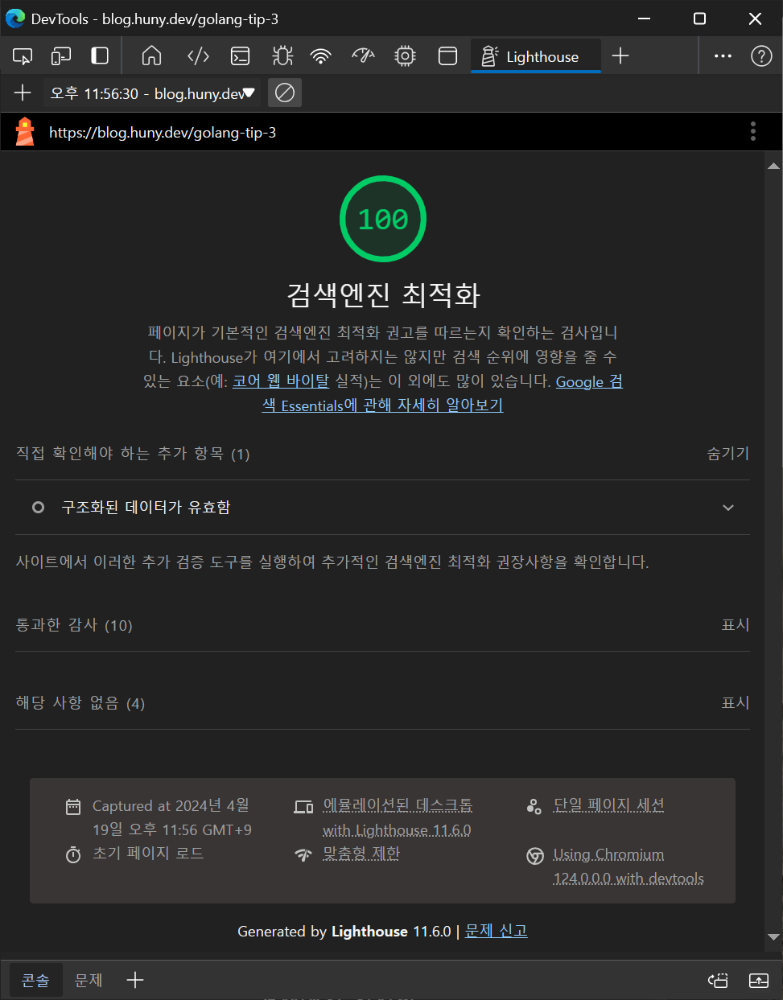Add drawer tool with plus icon
Screen dimensions: 783x1000
pos(135,980)
